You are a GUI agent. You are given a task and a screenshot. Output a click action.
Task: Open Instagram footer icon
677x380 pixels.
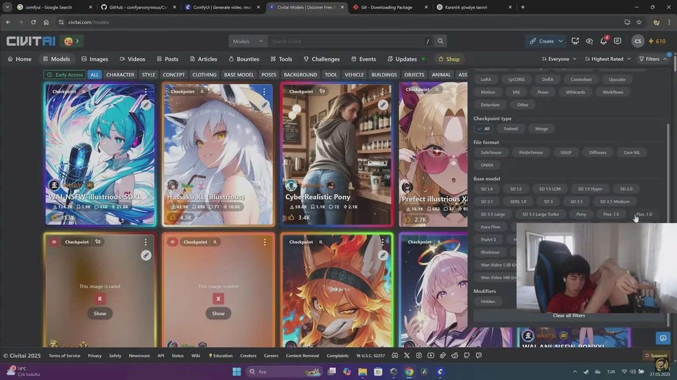click(x=419, y=356)
